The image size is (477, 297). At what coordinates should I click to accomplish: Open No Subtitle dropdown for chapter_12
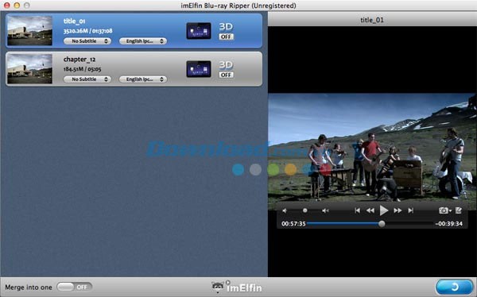(87, 79)
